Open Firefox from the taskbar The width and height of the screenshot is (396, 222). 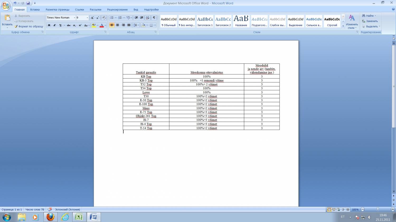click(x=50, y=217)
